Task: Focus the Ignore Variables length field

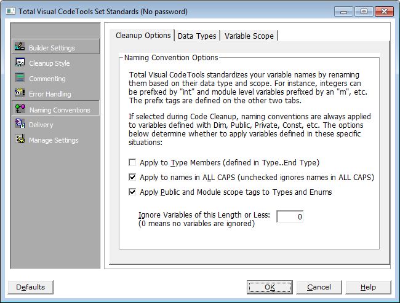Action: click(290, 216)
